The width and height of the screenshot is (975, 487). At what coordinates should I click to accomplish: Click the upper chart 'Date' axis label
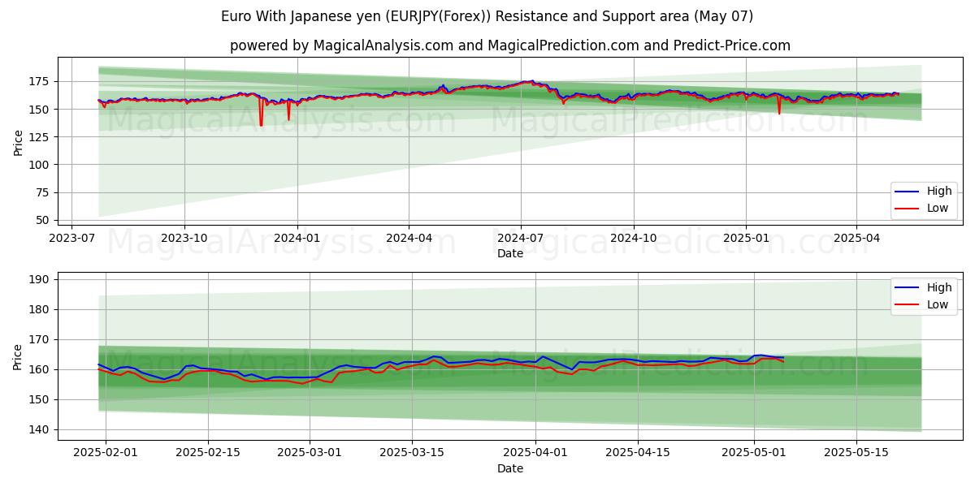[x=510, y=253]
